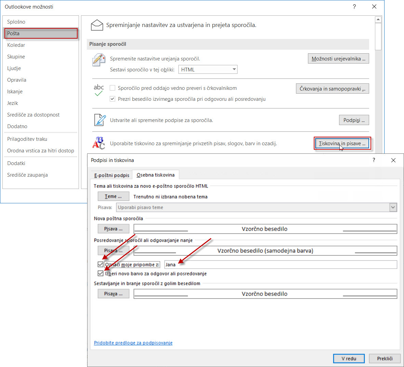The height and width of the screenshot is (367, 404).
Task: Open Dodatno options in sidebar
Action: pos(41,126)
